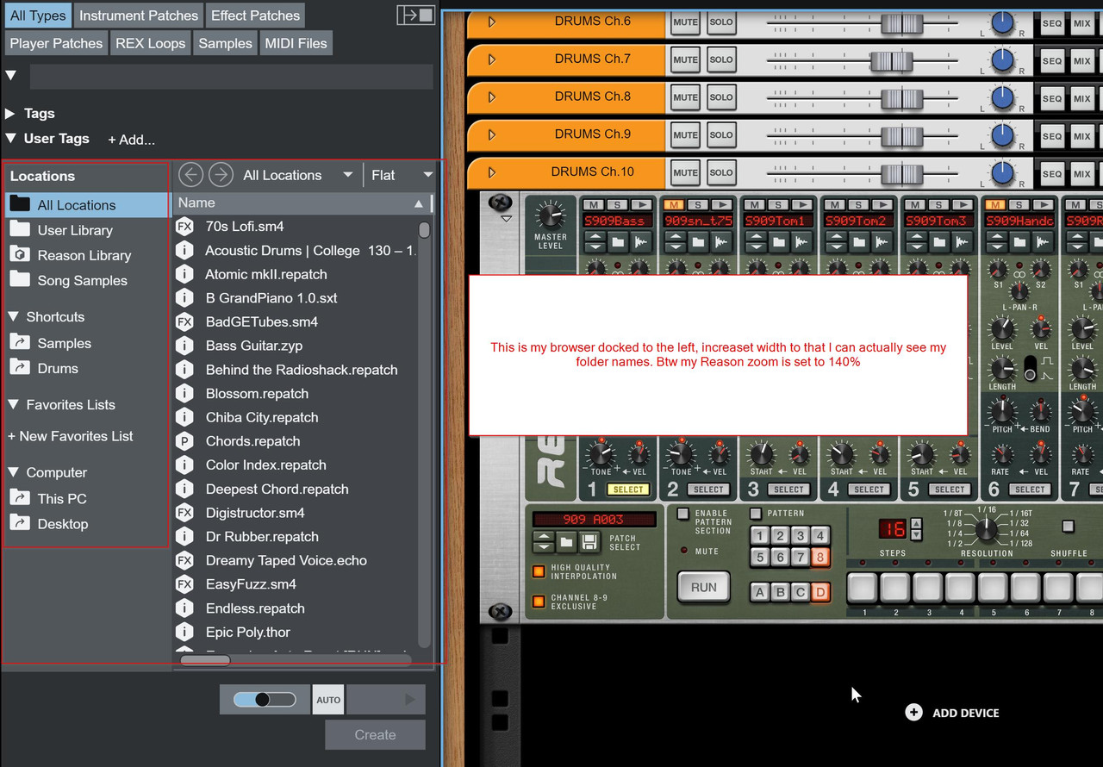1103x767 pixels.
Task: Click the Create button in browser
Action: [x=376, y=735]
